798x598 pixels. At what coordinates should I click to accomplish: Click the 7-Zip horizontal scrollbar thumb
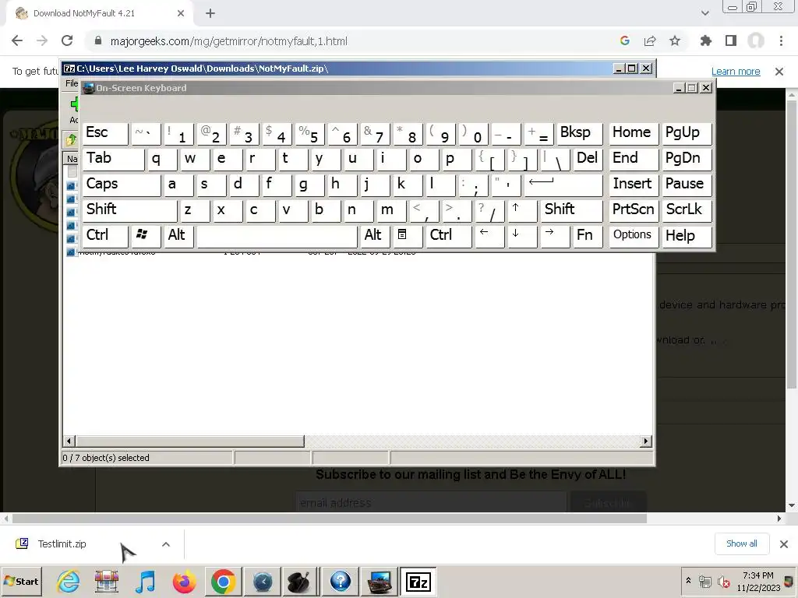click(x=190, y=441)
